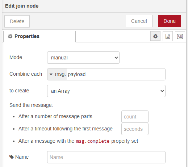Open the node description document icon
Viewport: 188px width, 167px height.
(168, 36)
